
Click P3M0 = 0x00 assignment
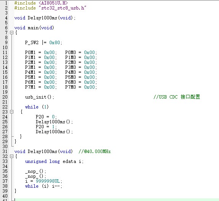click(81, 67)
